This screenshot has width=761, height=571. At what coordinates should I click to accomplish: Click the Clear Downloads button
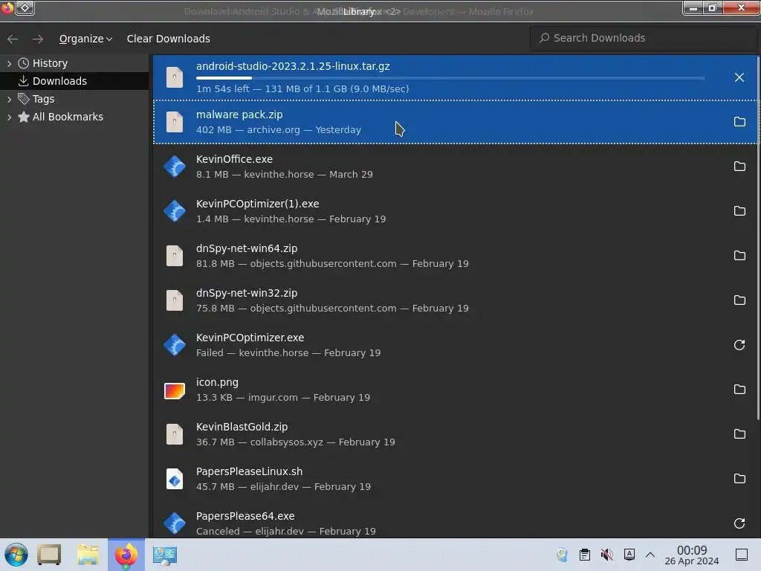pyautogui.click(x=169, y=39)
